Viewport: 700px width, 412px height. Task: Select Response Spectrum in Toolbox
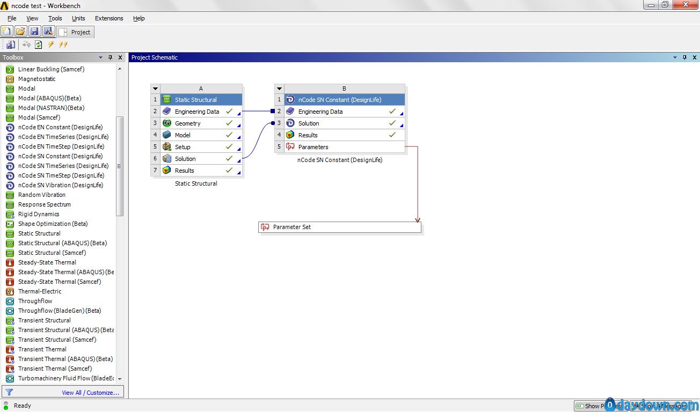[45, 204]
